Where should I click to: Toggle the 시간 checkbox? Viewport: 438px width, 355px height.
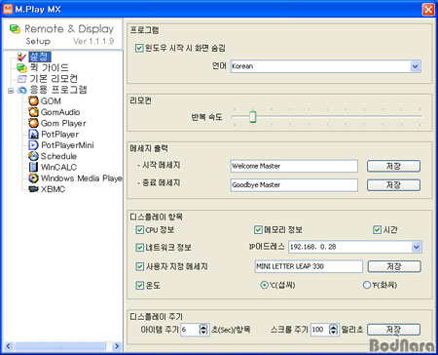click(377, 230)
